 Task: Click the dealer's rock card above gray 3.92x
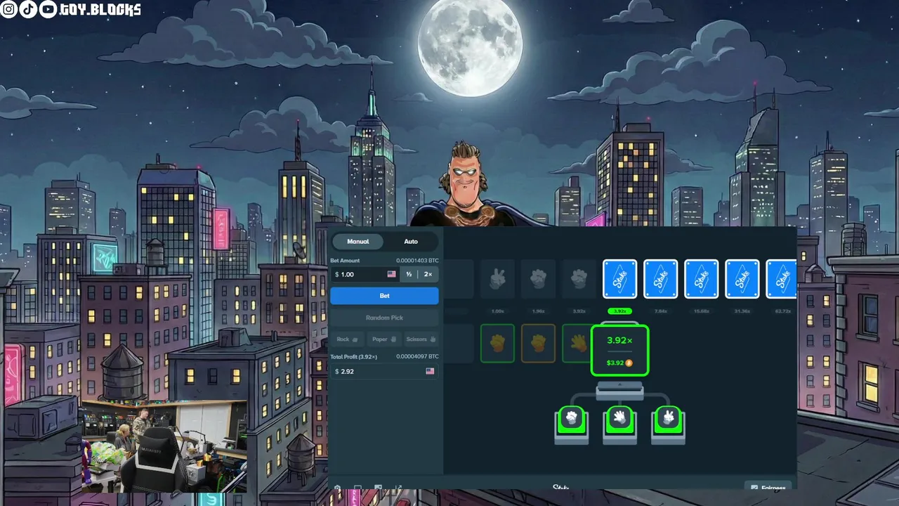(579, 279)
